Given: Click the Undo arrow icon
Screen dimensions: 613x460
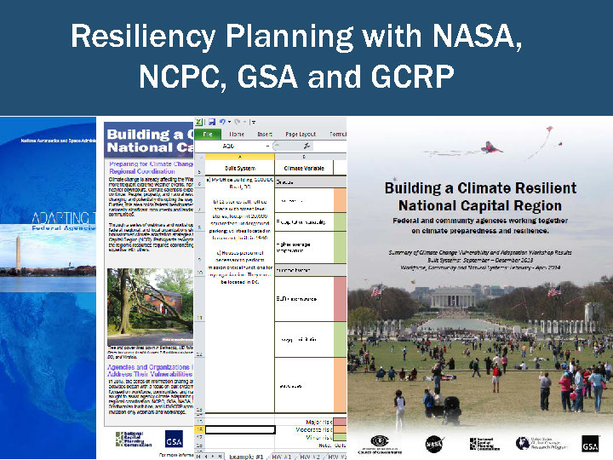Looking at the screenshot, I should (223, 122).
